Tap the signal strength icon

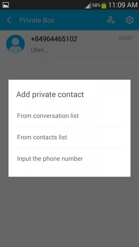[88, 6]
